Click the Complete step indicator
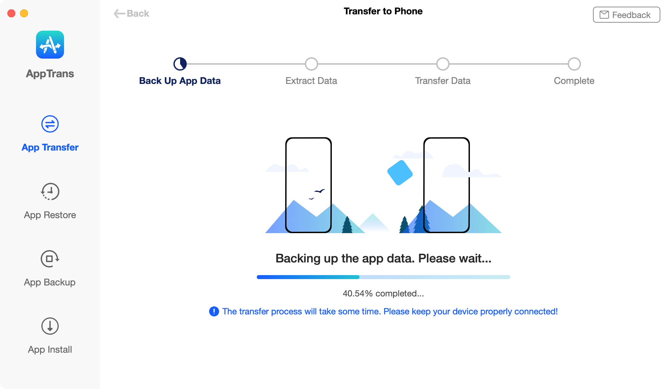 (574, 63)
